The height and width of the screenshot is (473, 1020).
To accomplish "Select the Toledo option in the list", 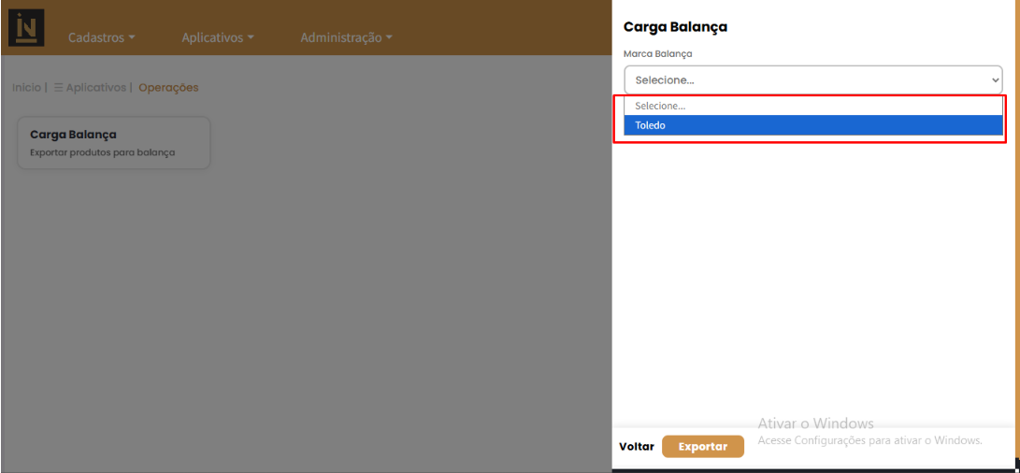I will [808, 125].
